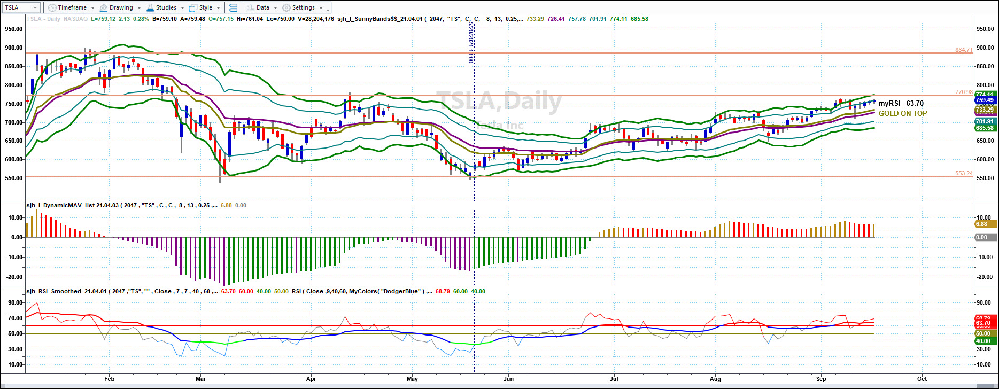Image resolution: width=999 pixels, height=389 pixels.
Task: Click the May label on time axis
Action: [412, 379]
